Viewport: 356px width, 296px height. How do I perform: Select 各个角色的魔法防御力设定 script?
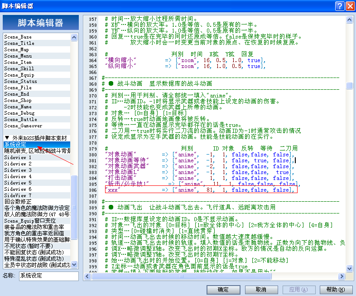click(x=37, y=208)
